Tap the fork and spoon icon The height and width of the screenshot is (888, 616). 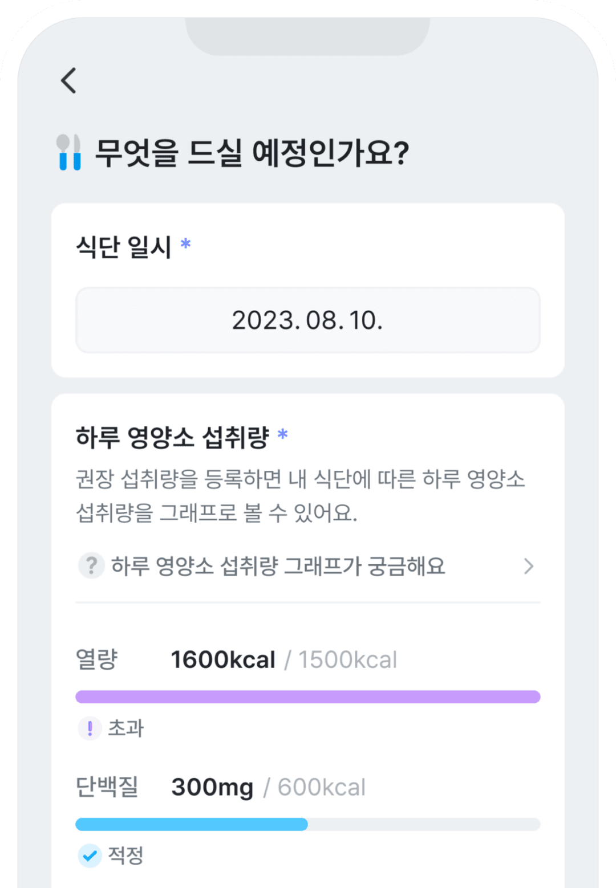point(69,152)
